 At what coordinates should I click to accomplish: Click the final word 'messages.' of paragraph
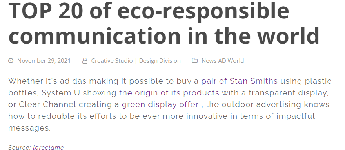pos(29,128)
